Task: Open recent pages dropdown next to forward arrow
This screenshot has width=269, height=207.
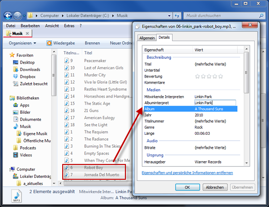Action: (24, 16)
